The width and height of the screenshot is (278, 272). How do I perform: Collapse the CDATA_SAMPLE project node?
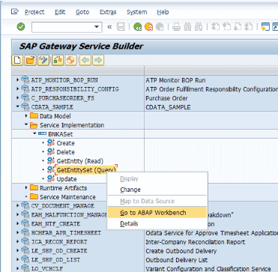[x=17, y=106]
